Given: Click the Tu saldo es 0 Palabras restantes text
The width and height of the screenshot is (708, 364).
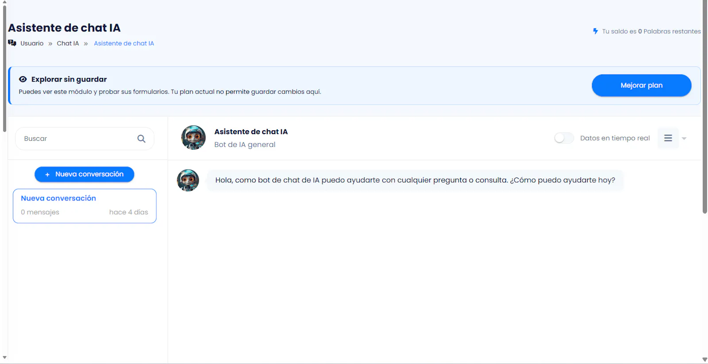Looking at the screenshot, I should coord(651,31).
